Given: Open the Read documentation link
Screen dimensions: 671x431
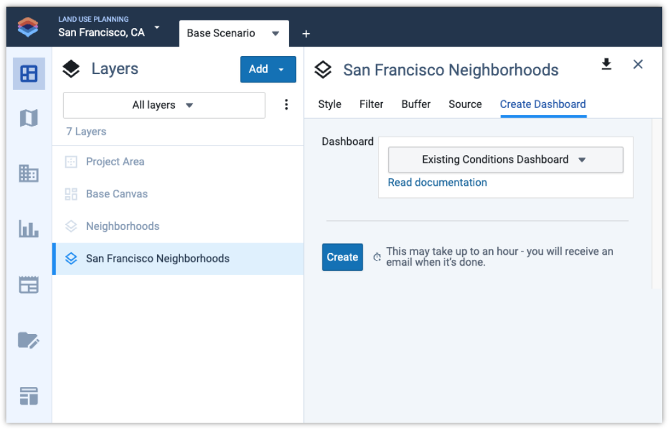Looking at the screenshot, I should coord(437,183).
